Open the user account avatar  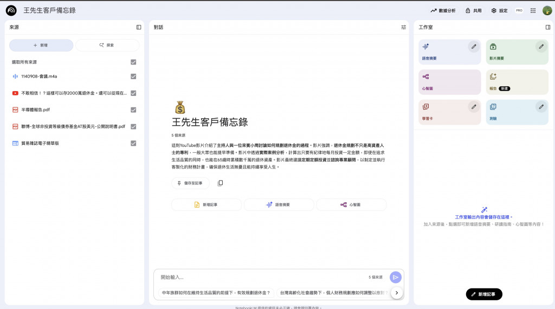click(x=547, y=11)
